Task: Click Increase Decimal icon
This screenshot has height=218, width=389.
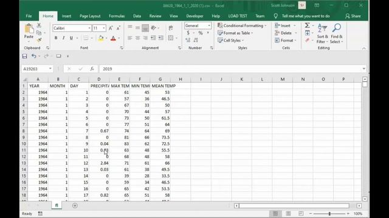Action: tap(188, 40)
